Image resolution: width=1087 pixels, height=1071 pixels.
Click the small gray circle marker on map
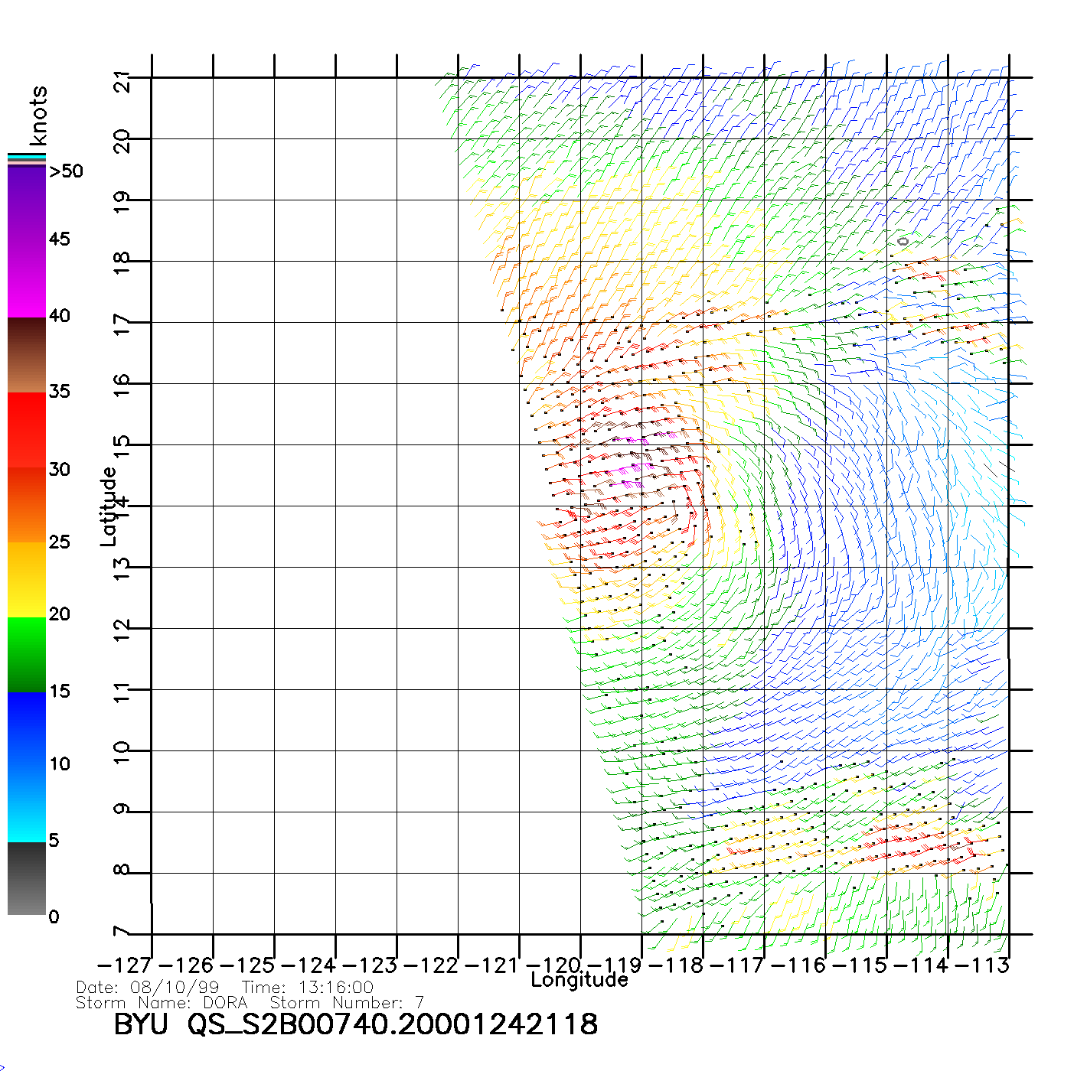[903, 242]
